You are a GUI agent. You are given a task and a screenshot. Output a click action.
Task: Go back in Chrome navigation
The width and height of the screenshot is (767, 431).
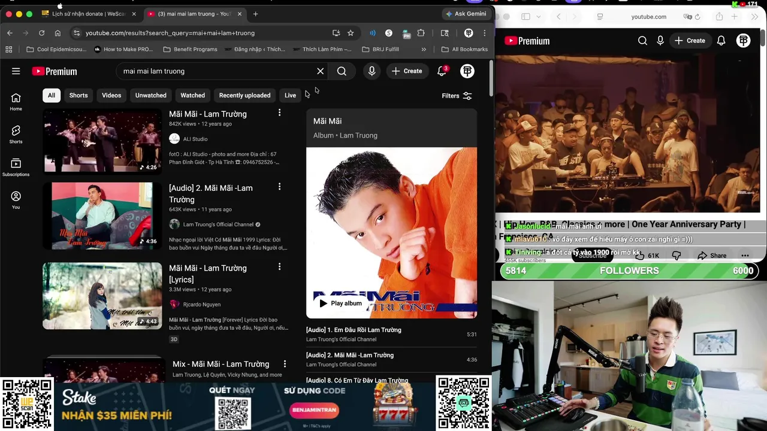click(x=10, y=33)
